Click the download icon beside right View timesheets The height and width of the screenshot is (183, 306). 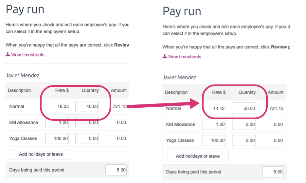pyautogui.click(x=165, y=57)
